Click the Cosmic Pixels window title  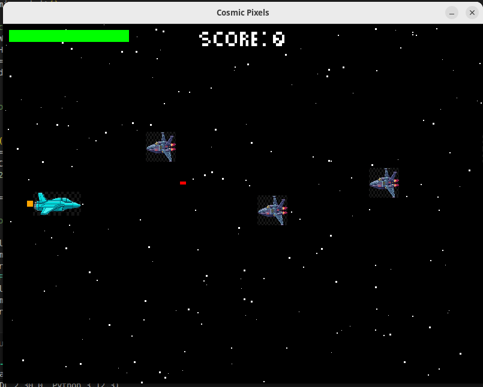(242, 13)
